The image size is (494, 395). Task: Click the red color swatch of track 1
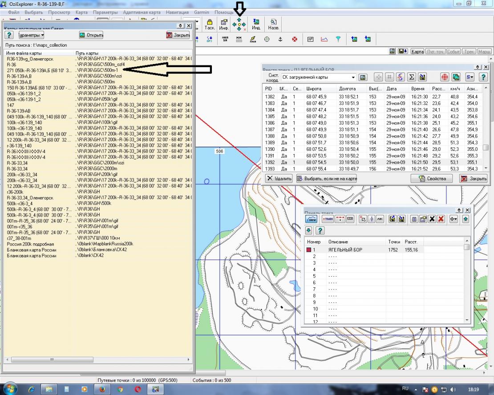point(308,250)
